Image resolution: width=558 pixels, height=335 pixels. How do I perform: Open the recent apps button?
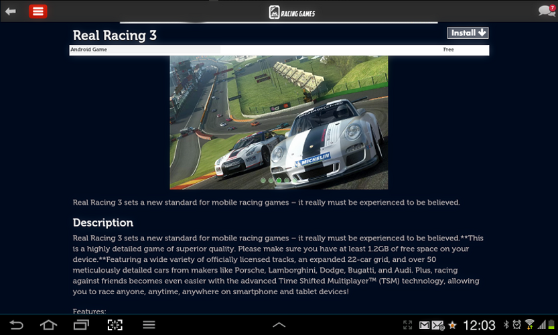coord(81,325)
